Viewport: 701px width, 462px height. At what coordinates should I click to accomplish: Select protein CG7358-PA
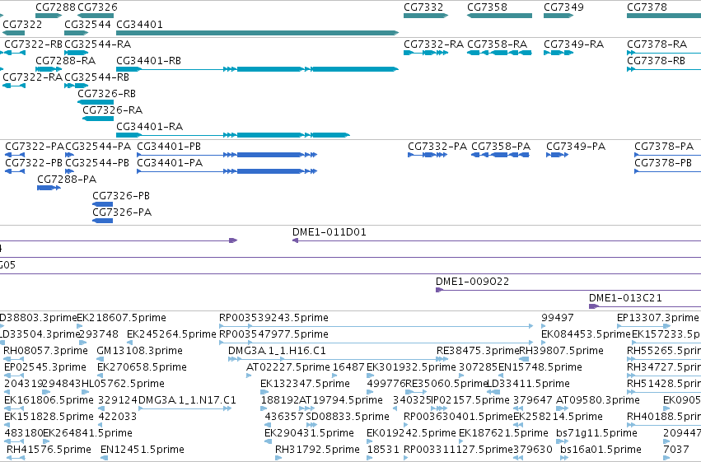[x=501, y=147]
